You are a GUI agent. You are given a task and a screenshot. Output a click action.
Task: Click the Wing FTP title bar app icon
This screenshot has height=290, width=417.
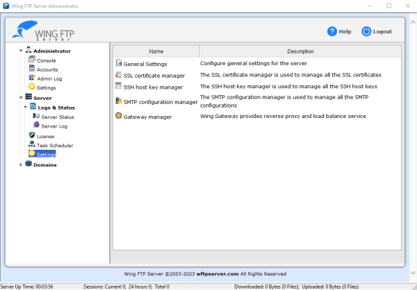[x=6, y=6]
